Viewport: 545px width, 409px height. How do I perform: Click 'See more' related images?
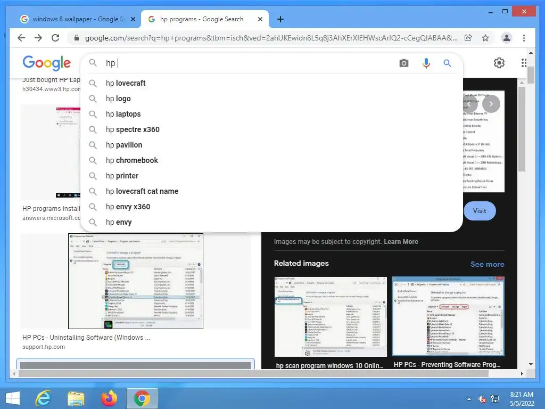coord(488,264)
